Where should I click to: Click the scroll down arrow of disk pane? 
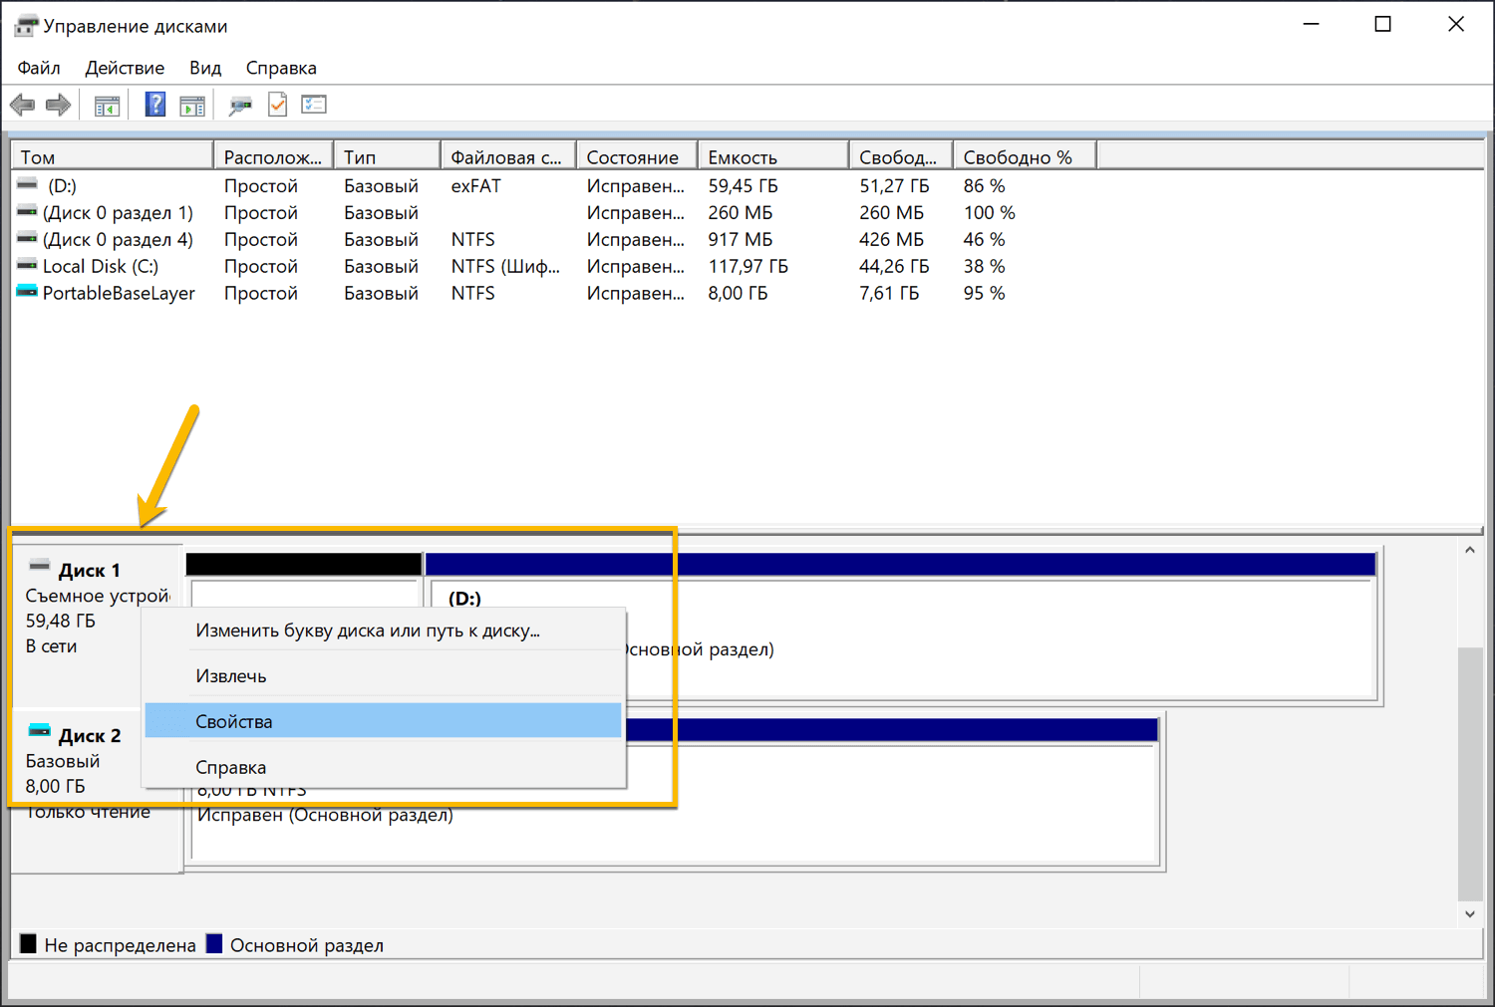coord(1470,913)
